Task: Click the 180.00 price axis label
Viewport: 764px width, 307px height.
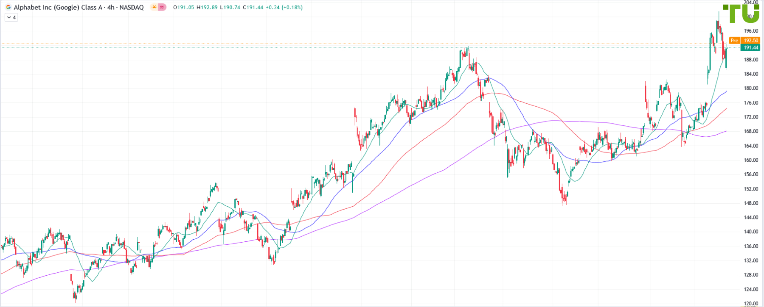Action: 751,89
